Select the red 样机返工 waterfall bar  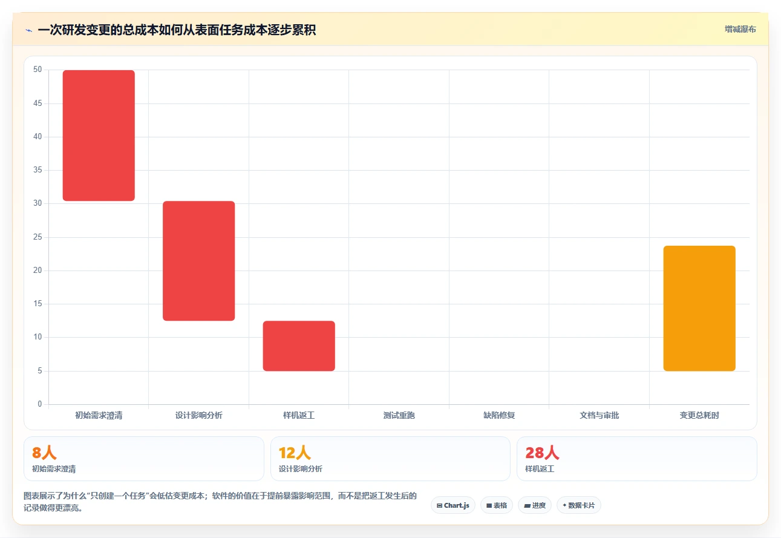pos(299,346)
